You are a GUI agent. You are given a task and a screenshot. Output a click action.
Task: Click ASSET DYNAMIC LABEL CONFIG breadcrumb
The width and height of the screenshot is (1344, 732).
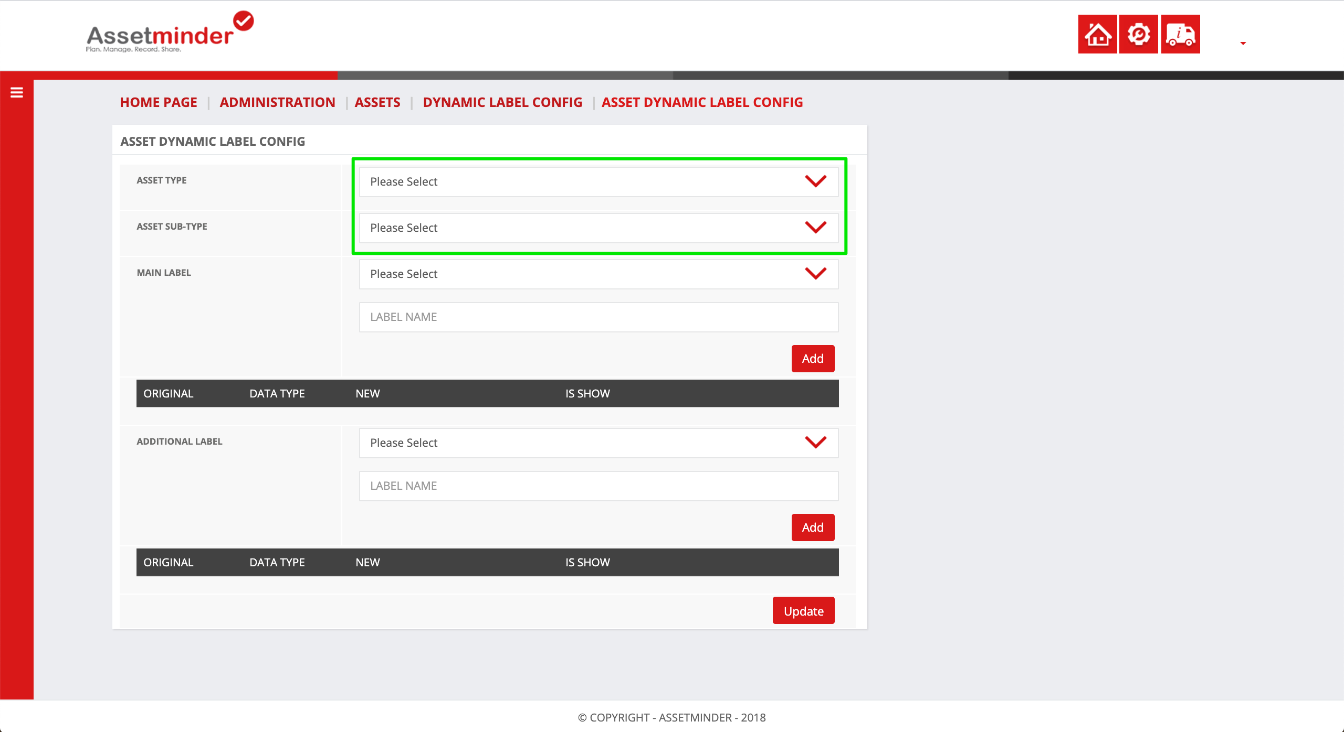[x=702, y=102]
